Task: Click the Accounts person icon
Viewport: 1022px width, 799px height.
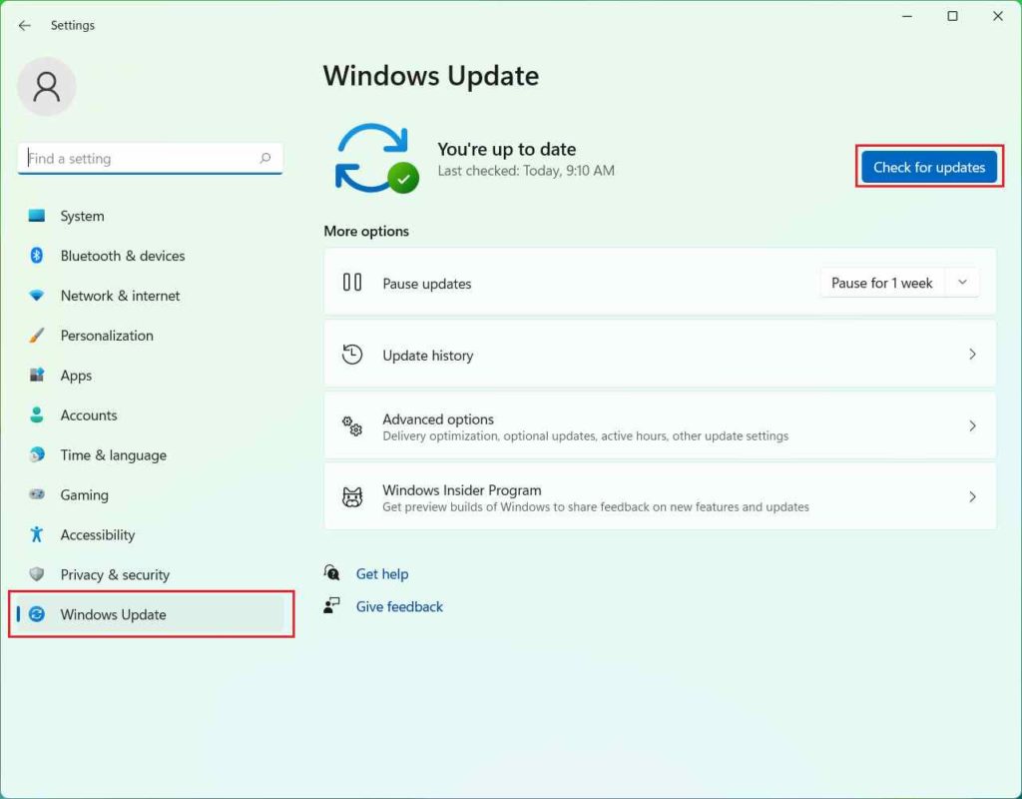Action: [x=37, y=414]
